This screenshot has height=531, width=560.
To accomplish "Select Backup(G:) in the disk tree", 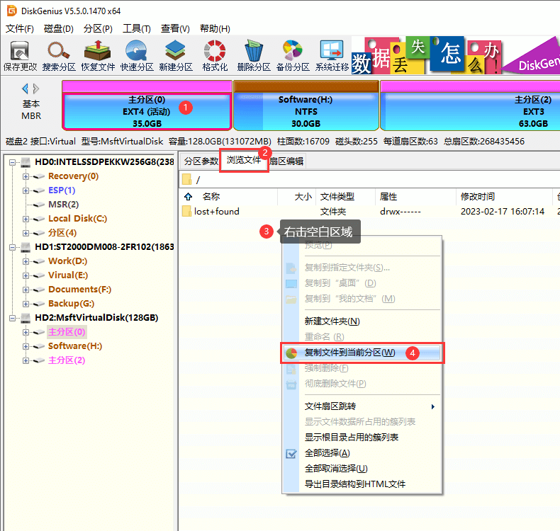I will (x=72, y=304).
